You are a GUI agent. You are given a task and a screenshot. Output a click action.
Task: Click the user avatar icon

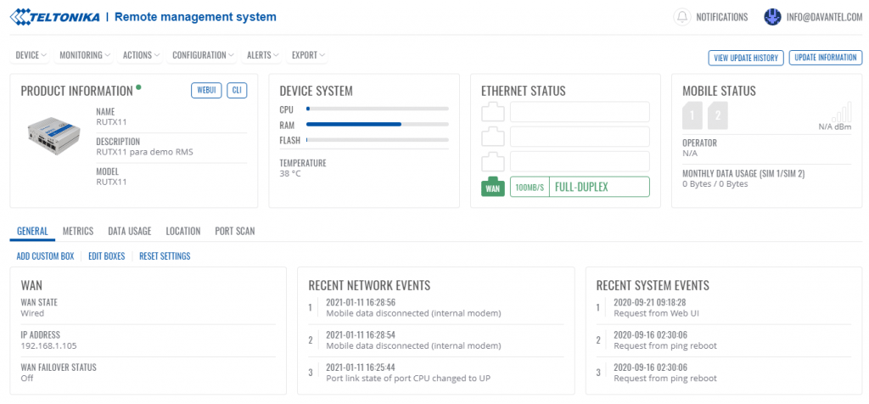(772, 17)
